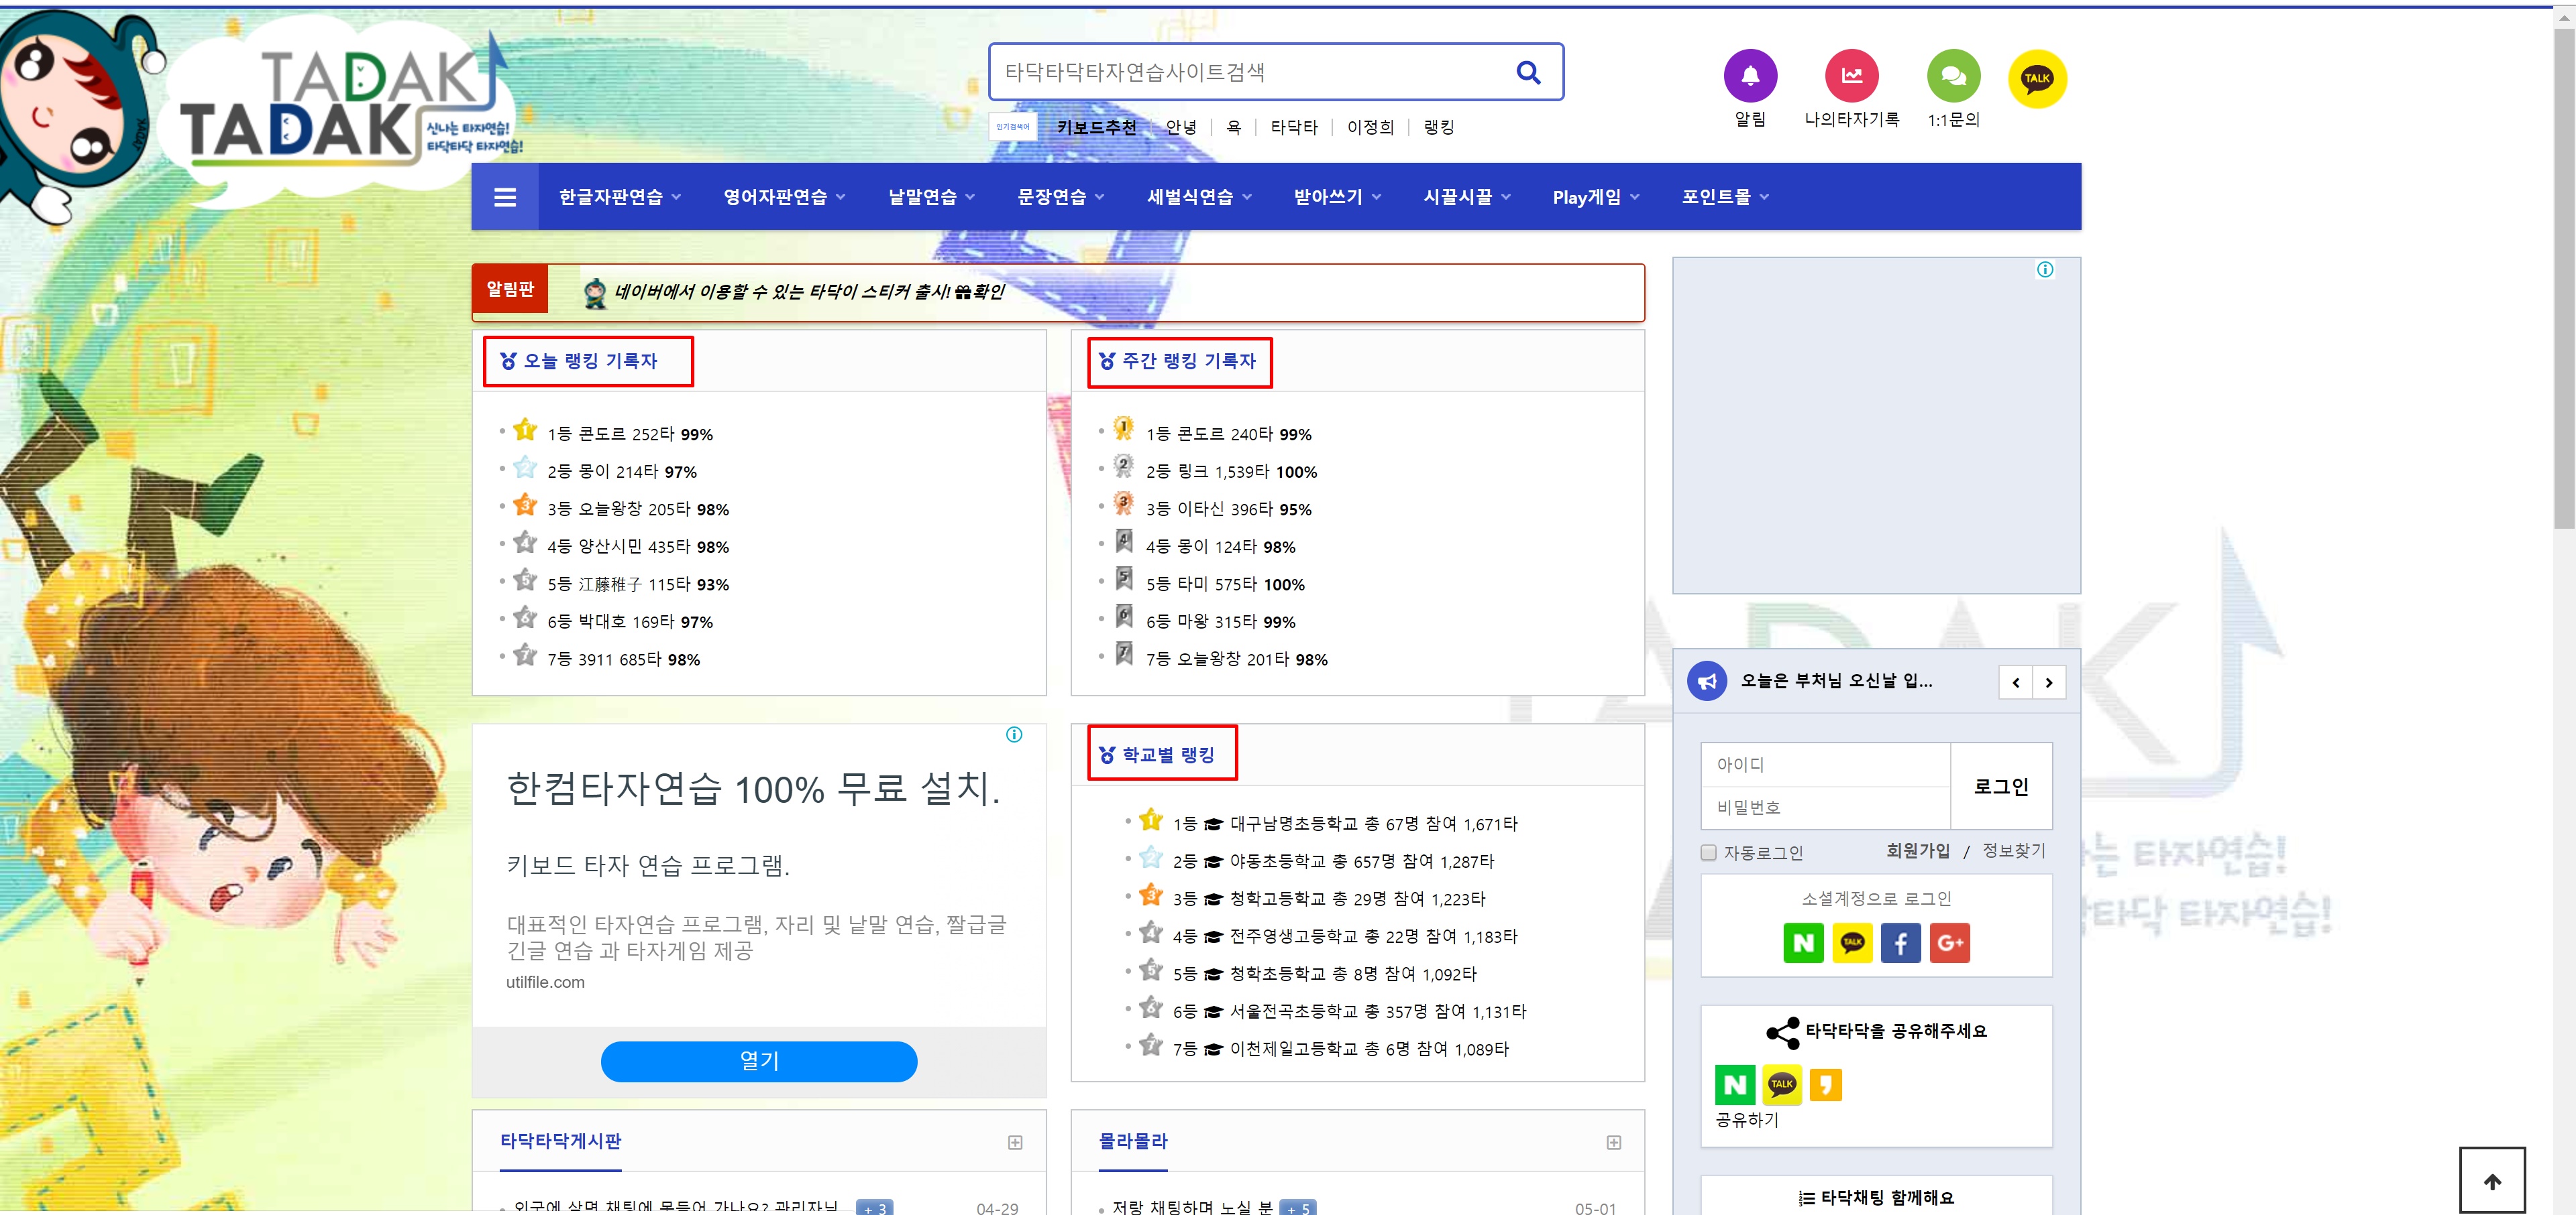Screen dimensions: 2576x1215
Task: Toggle the 자동로그인 checkbox
Action: [1708, 852]
